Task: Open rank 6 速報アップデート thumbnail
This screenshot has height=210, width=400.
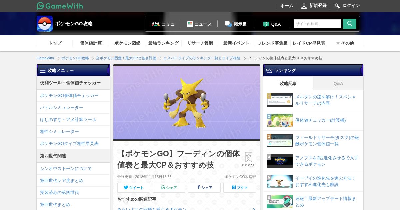Action: pos(280,202)
